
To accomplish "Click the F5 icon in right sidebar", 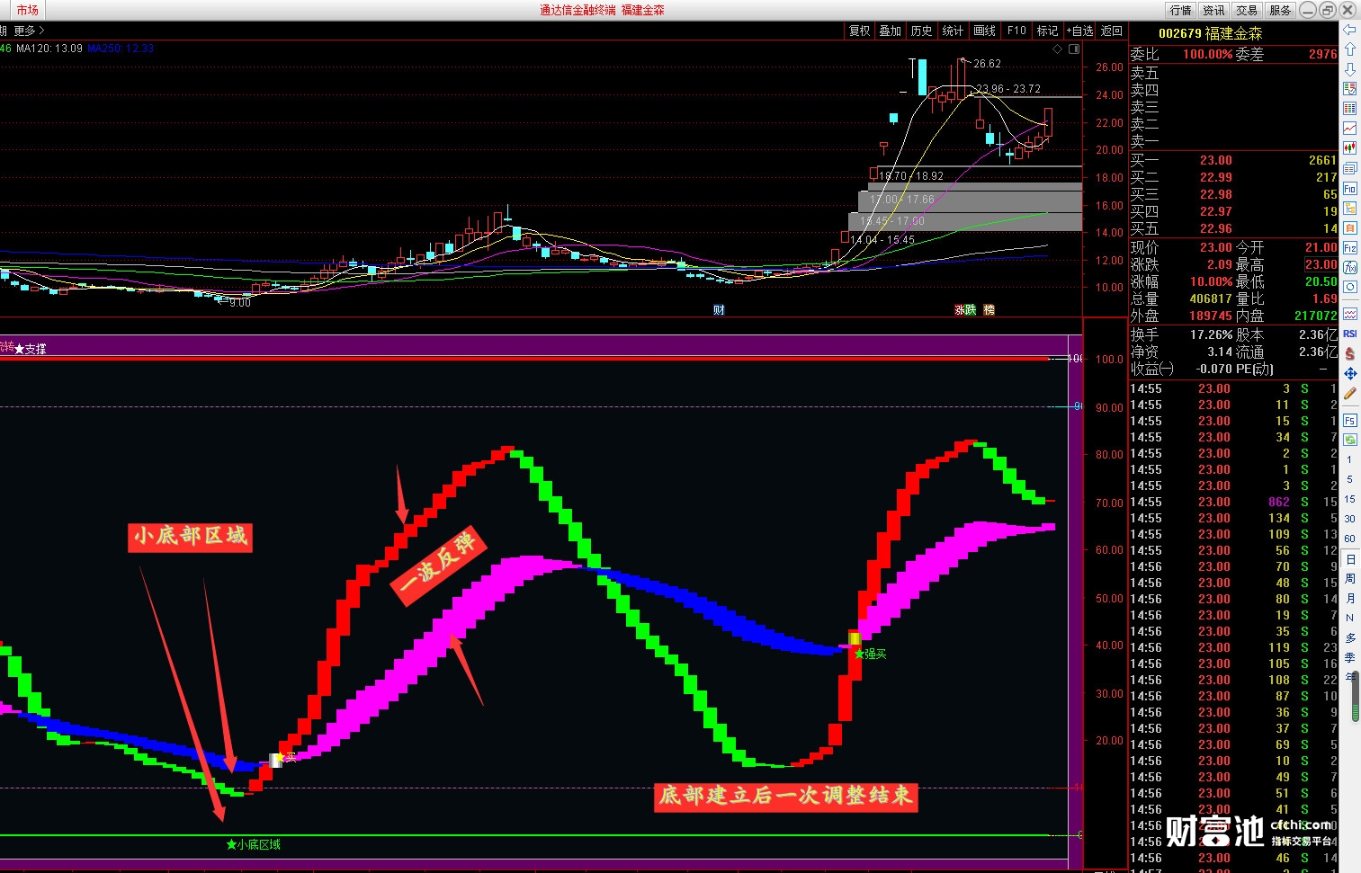I will (1349, 421).
